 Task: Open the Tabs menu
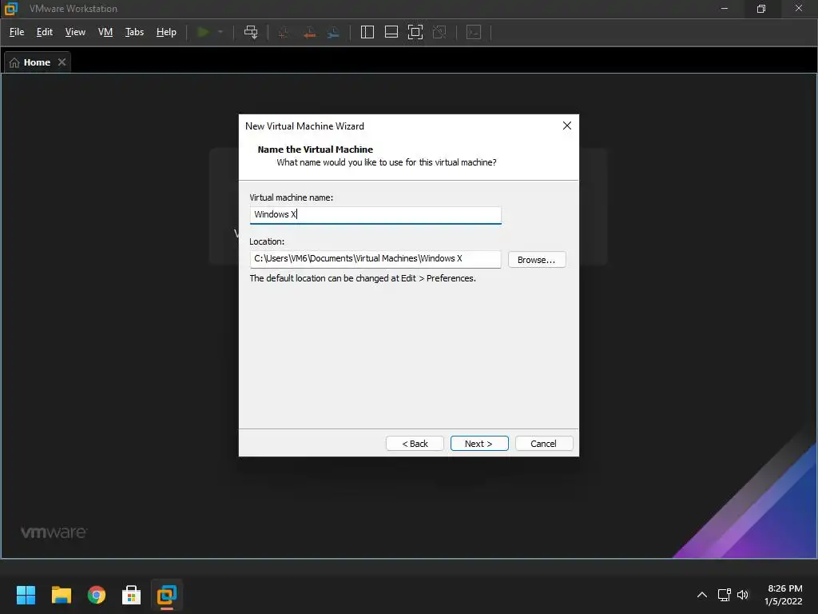tap(134, 32)
